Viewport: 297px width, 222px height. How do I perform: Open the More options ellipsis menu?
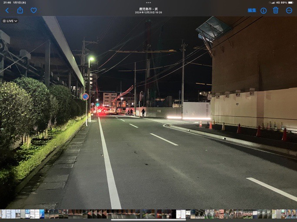tap(289, 10)
